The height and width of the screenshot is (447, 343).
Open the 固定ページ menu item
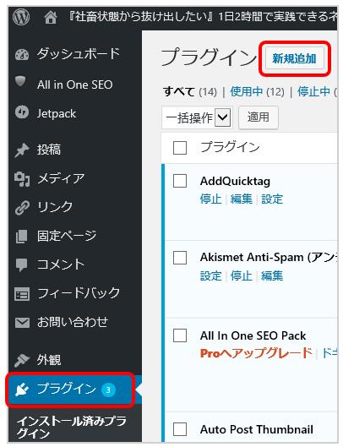67,236
